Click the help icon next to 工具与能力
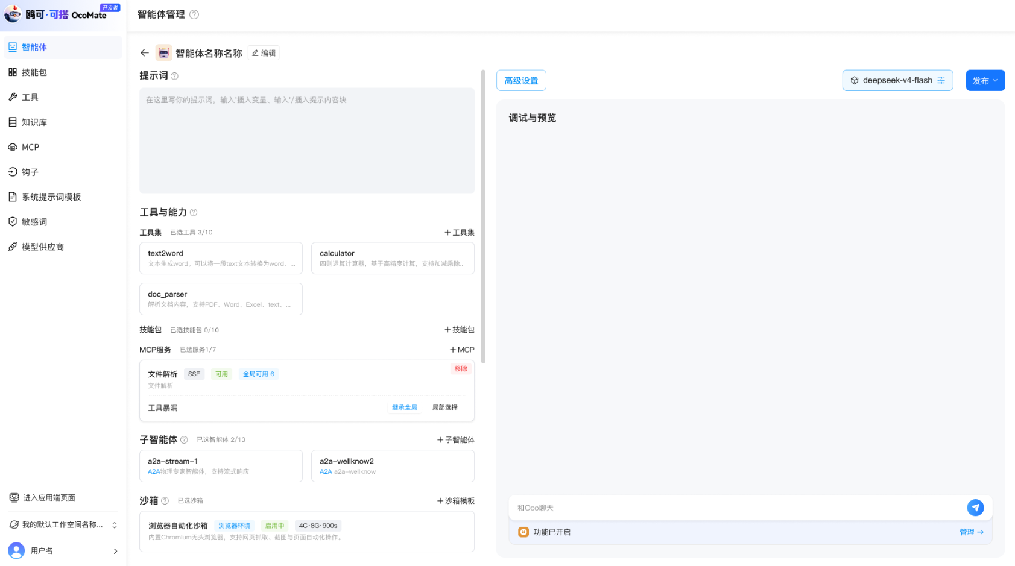This screenshot has height=566, width=1015. point(194,212)
